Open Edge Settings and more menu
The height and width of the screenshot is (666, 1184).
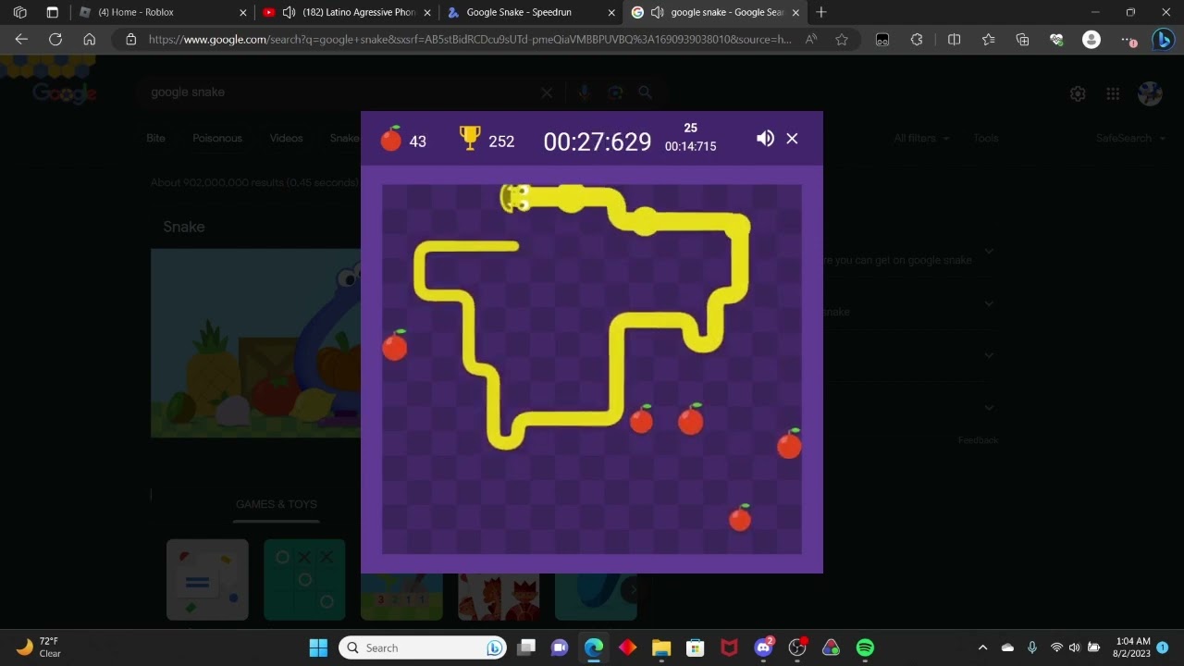coord(1128,40)
